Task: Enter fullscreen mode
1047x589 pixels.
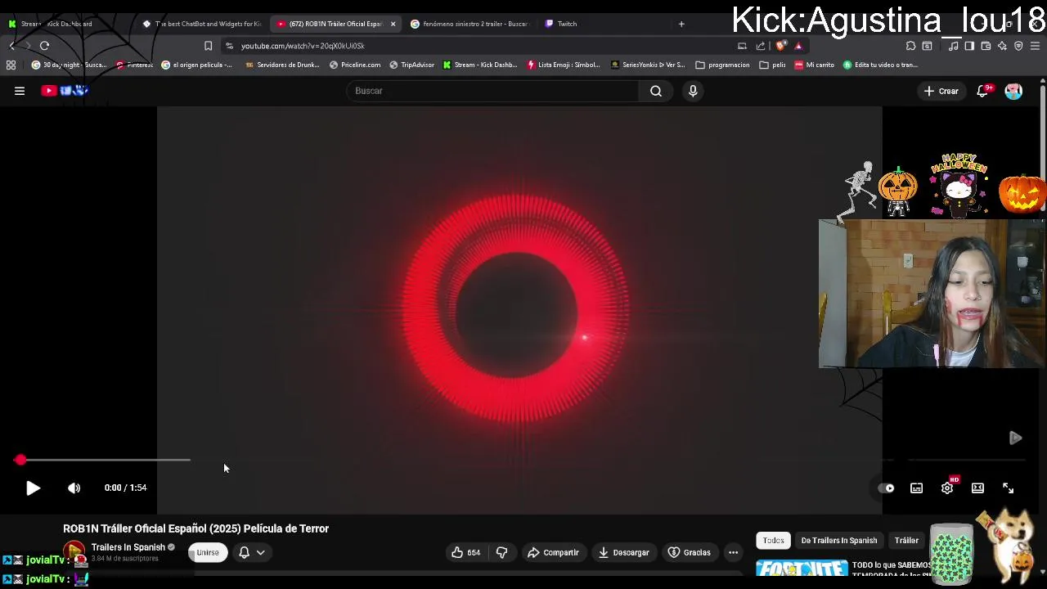Action: coord(1008,488)
